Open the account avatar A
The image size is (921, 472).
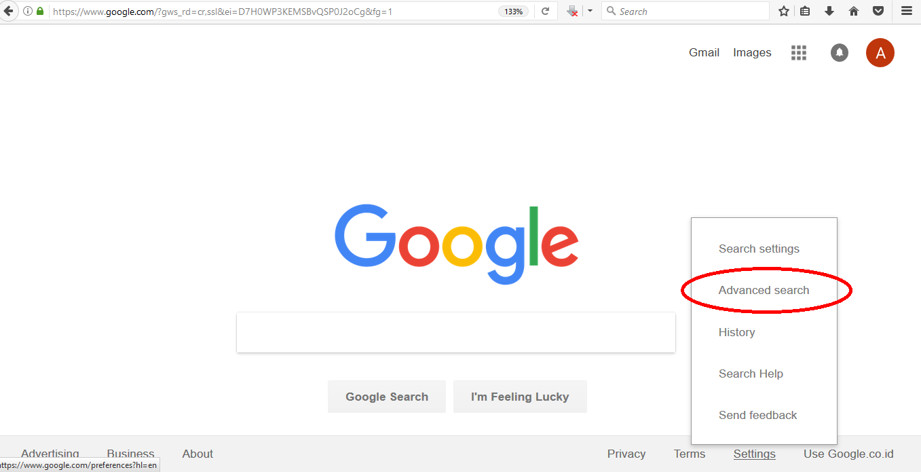coord(880,53)
